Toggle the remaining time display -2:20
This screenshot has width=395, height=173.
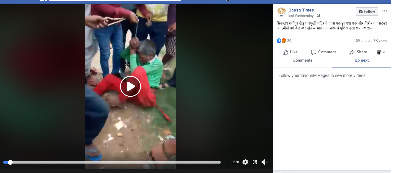click(235, 162)
